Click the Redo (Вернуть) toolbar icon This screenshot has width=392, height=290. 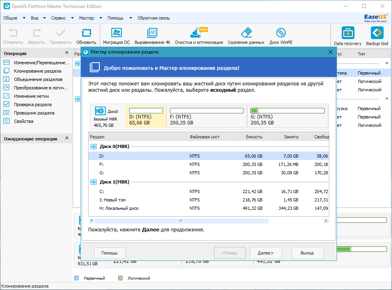pos(36,33)
